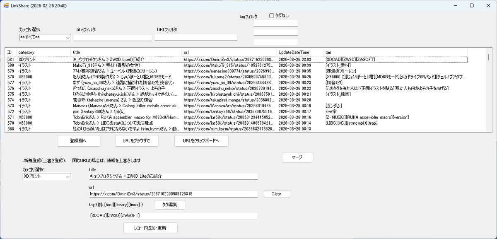The image size is (497, 239).
Task: Click the マージ button
Action: tap(297, 157)
